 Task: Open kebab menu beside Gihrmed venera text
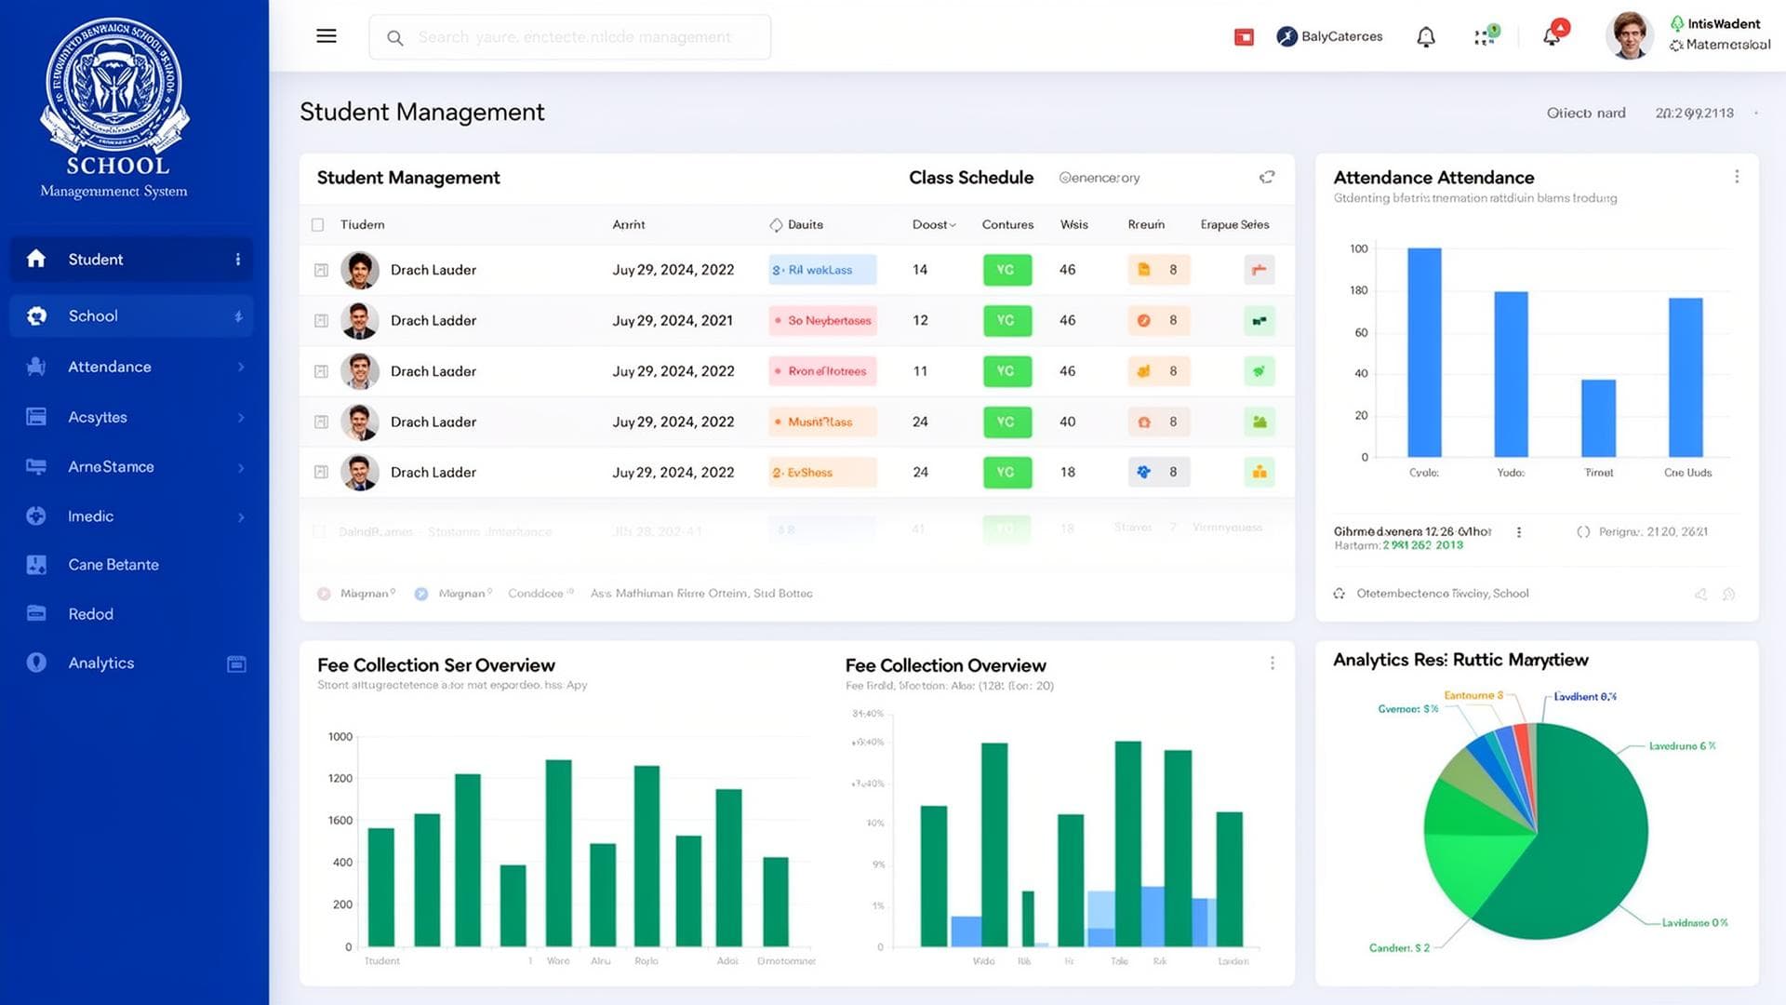click(1519, 532)
